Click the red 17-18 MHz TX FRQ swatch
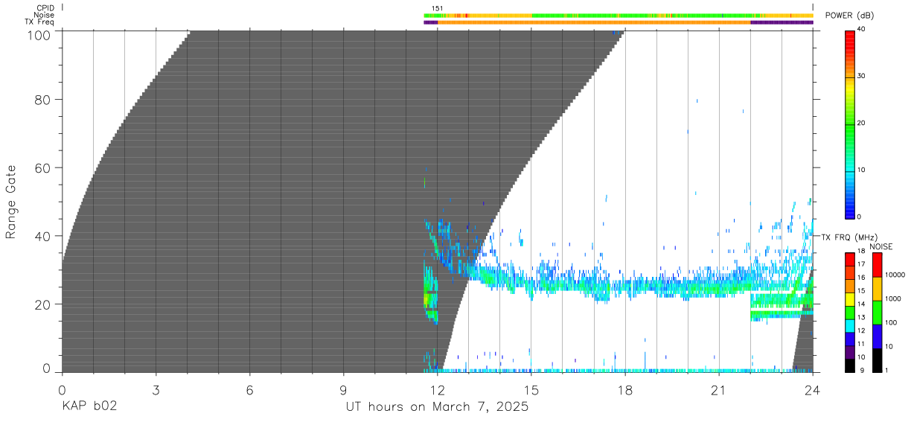 pyautogui.click(x=850, y=258)
